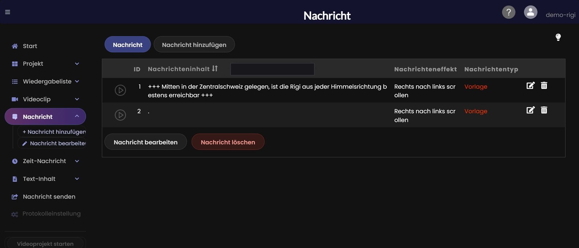Click the Nachricht senden share icon

click(15, 197)
